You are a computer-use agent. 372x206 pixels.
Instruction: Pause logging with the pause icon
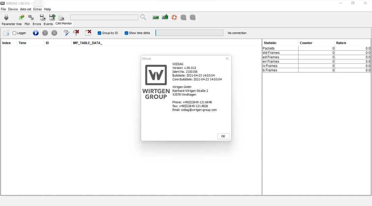click(x=45, y=33)
